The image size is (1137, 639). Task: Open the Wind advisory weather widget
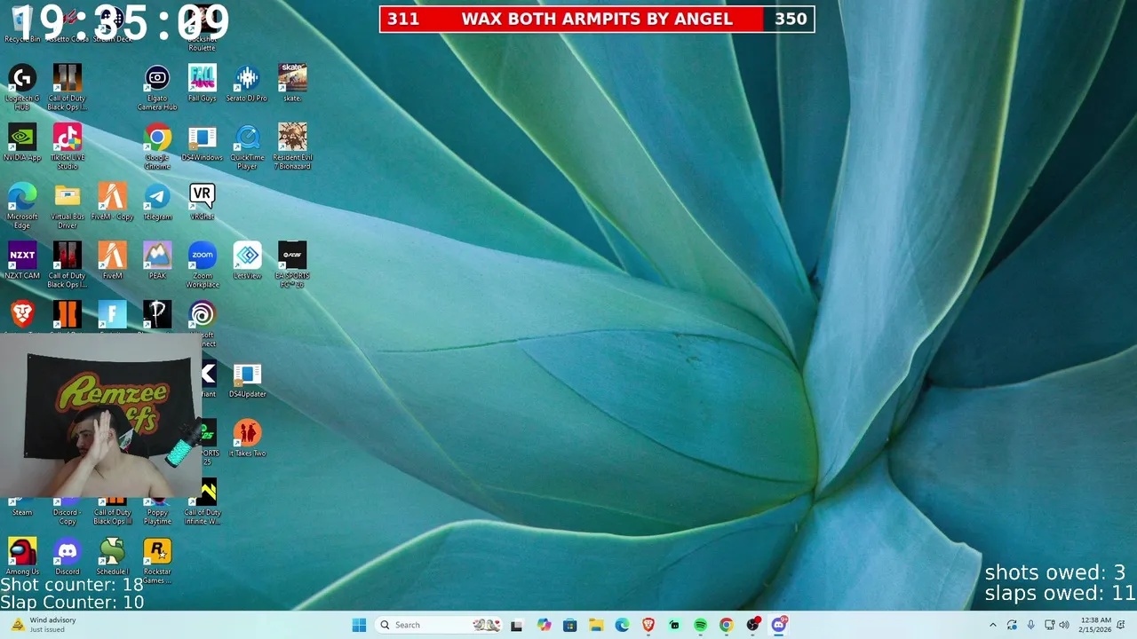(44, 625)
